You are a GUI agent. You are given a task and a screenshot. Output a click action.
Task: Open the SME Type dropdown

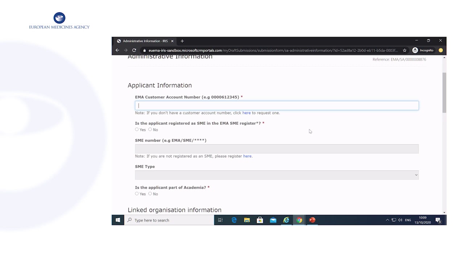[277, 175]
